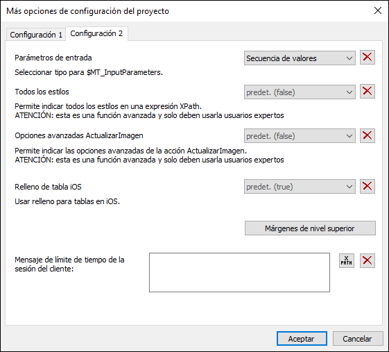Confirm with the Aceptar button
Image resolution: width=389 pixels, height=352 pixels.
tap(302, 338)
